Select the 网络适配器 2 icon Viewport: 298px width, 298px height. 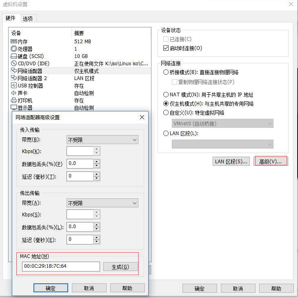(x=14, y=78)
